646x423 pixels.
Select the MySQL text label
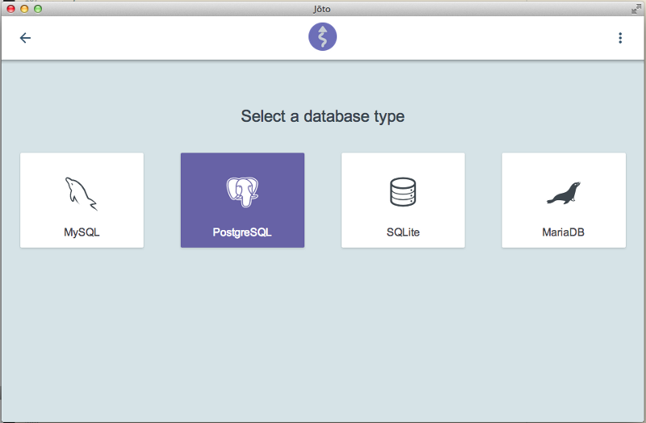(82, 232)
